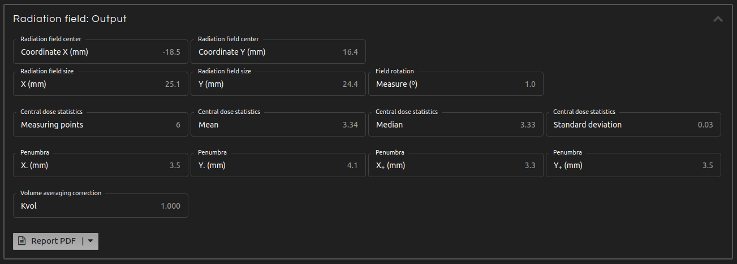Select the Penumbra Y- (mm) field
This screenshot has height=264, width=737.
pos(278,165)
